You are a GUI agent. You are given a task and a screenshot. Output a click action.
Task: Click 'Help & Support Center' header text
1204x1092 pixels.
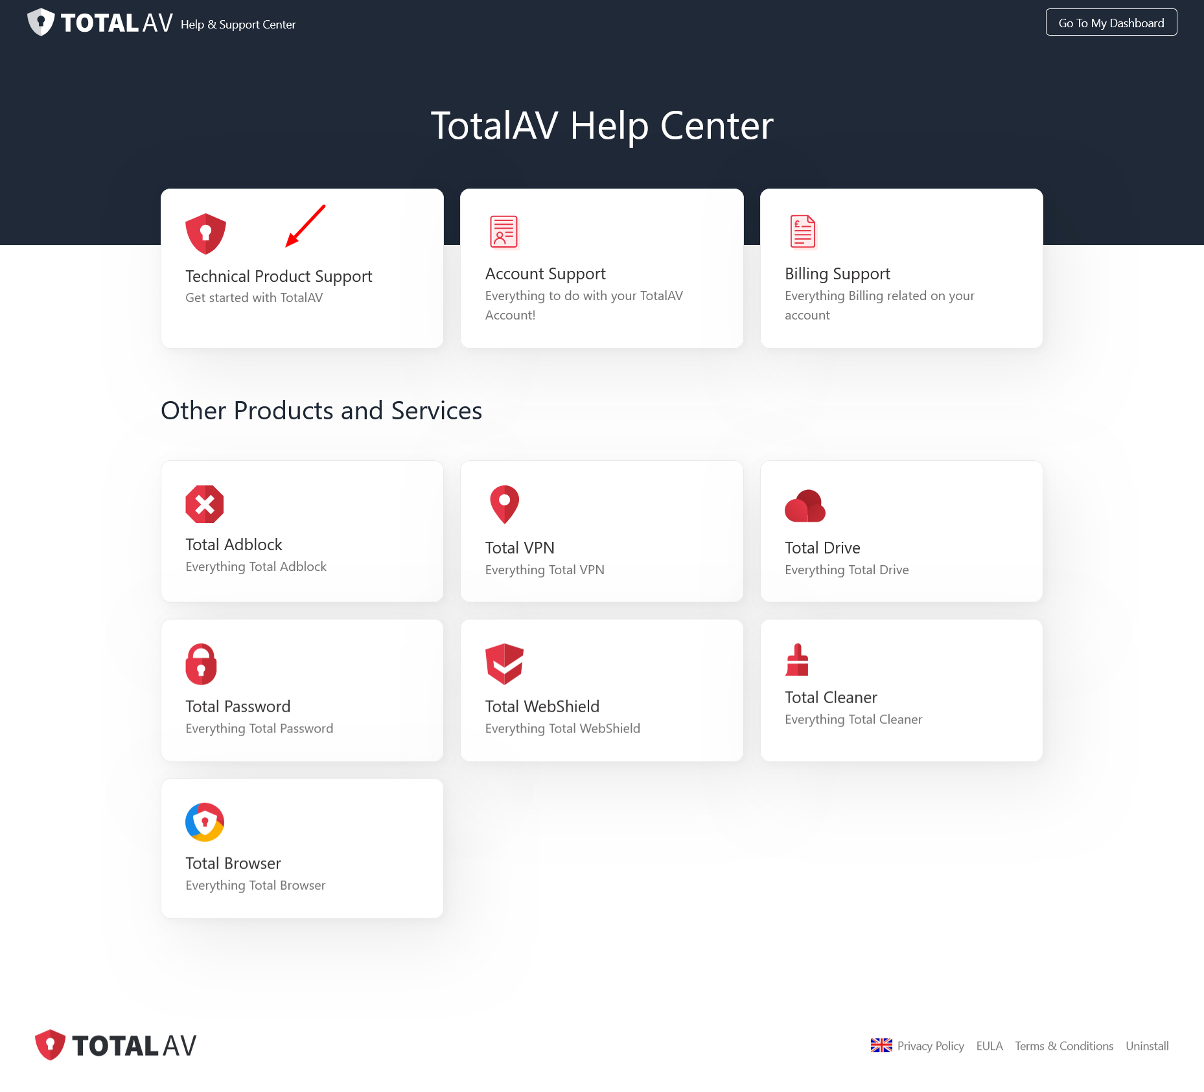point(238,25)
